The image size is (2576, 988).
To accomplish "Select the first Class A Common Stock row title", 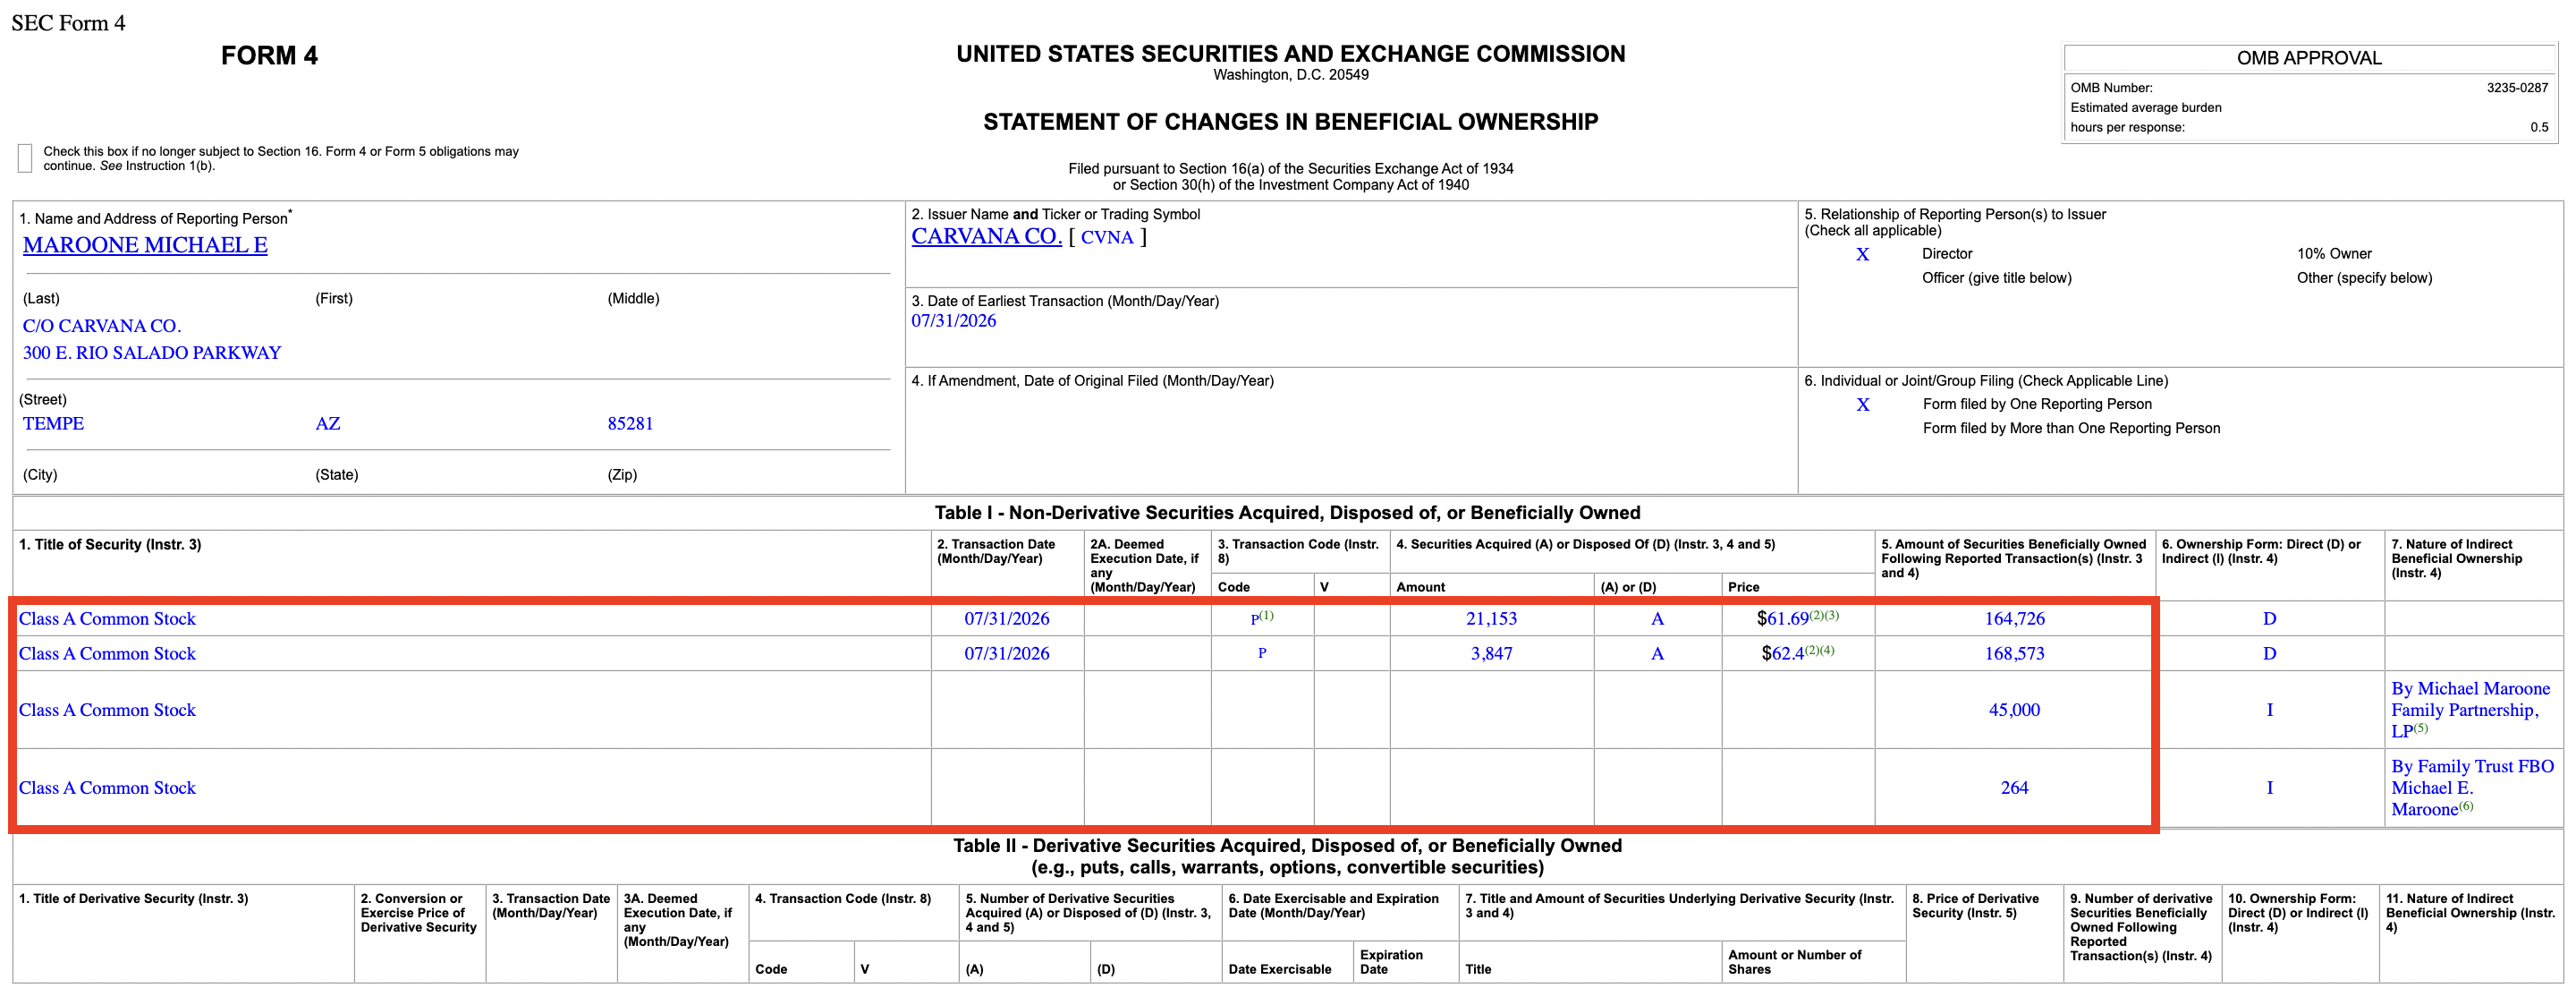I will 107,618.
